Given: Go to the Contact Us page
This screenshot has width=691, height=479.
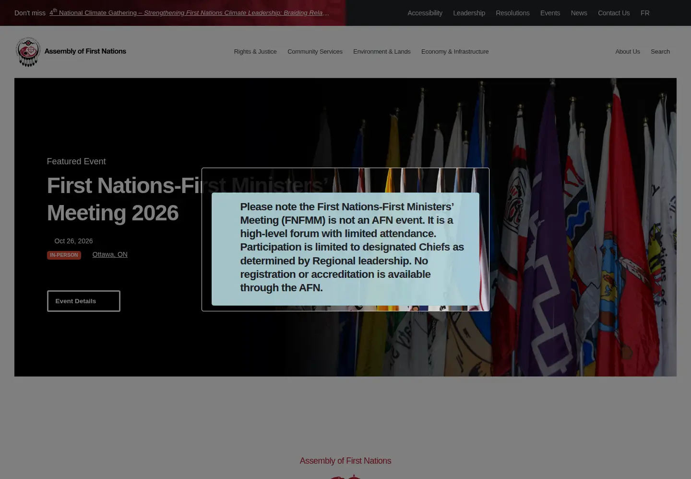Looking at the screenshot, I should point(614,13).
